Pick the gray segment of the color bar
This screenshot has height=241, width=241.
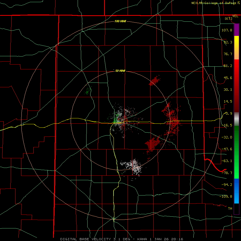pos(236,119)
